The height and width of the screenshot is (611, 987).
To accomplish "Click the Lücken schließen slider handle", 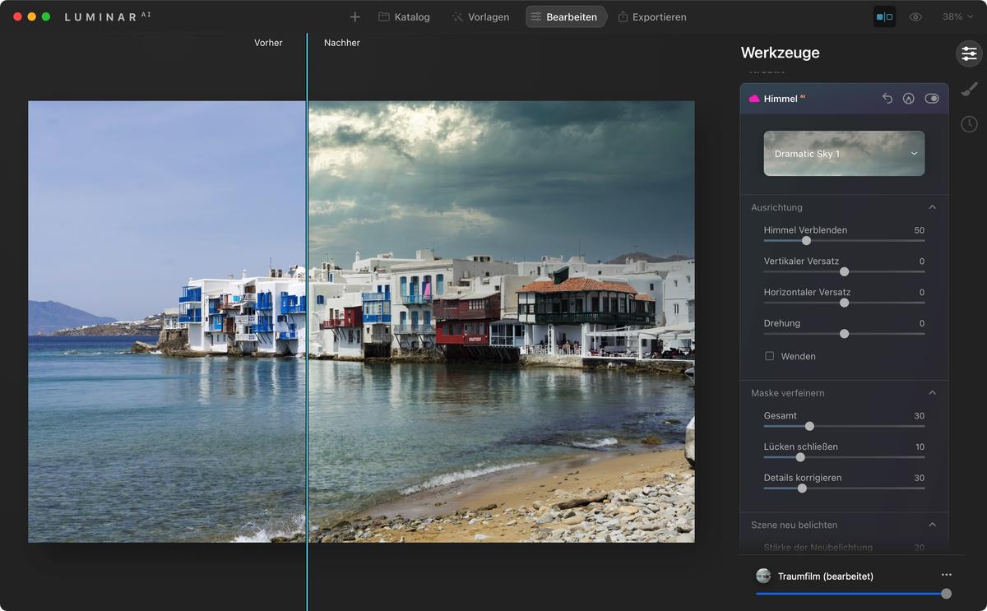I will click(x=800, y=457).
